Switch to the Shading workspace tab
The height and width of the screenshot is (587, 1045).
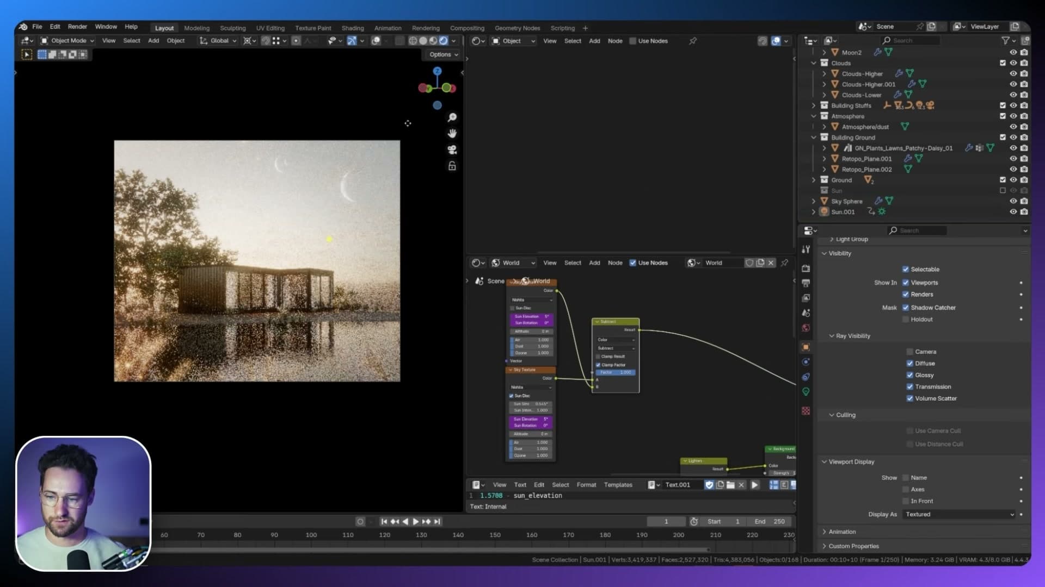[353, 28]
